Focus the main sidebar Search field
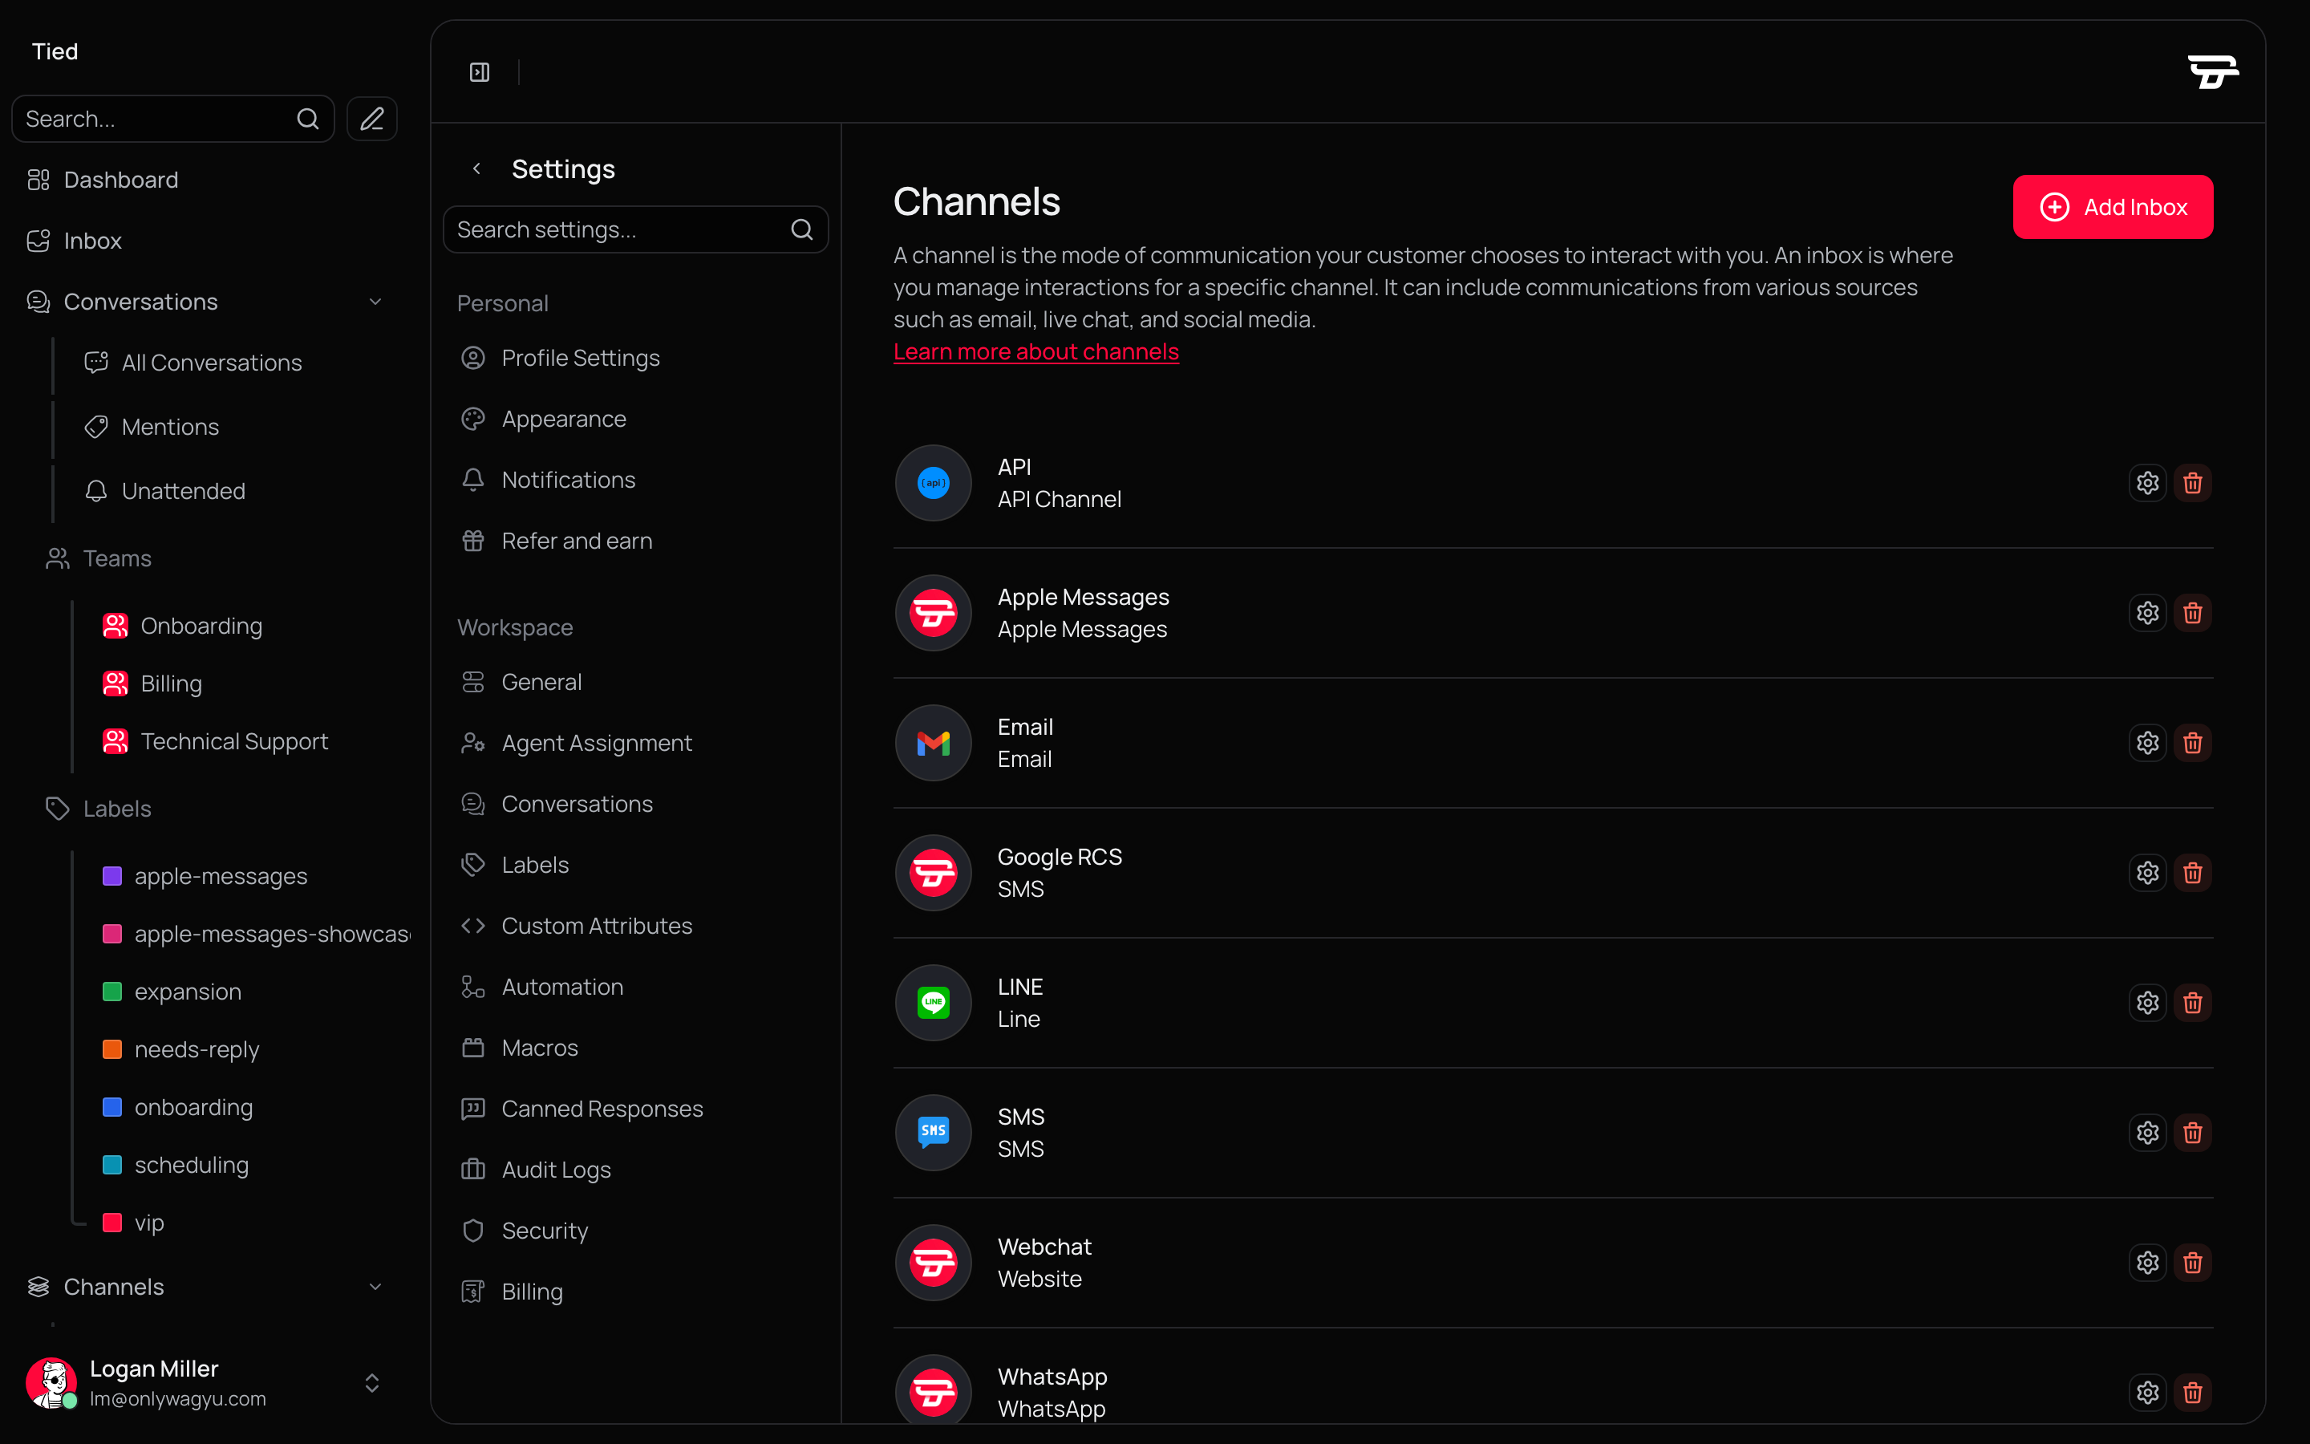The width and height of the screenshot is (2310, 1444). click(x=172, y=120)
